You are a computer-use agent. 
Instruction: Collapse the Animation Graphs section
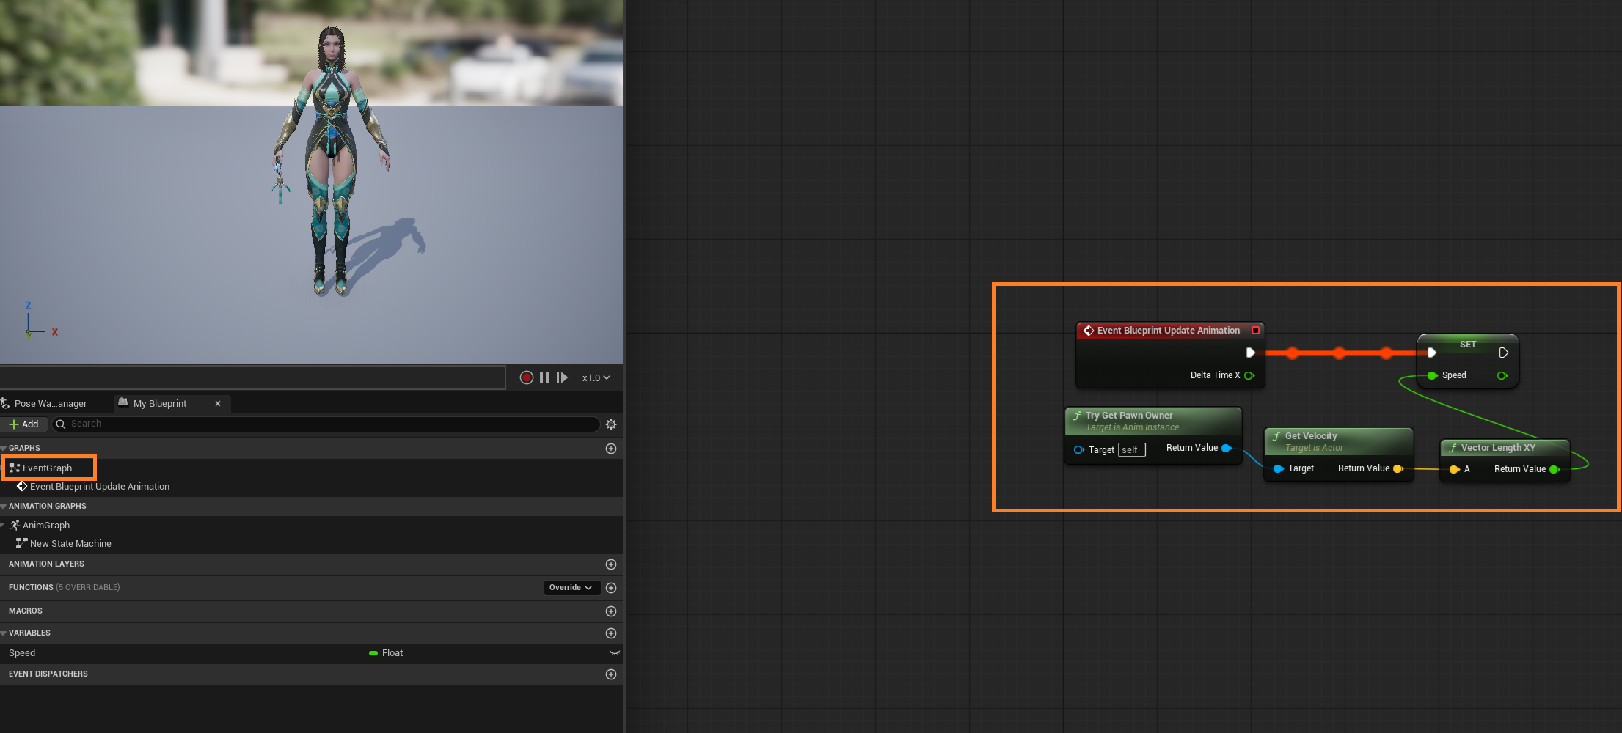click(x=4, y=506)
